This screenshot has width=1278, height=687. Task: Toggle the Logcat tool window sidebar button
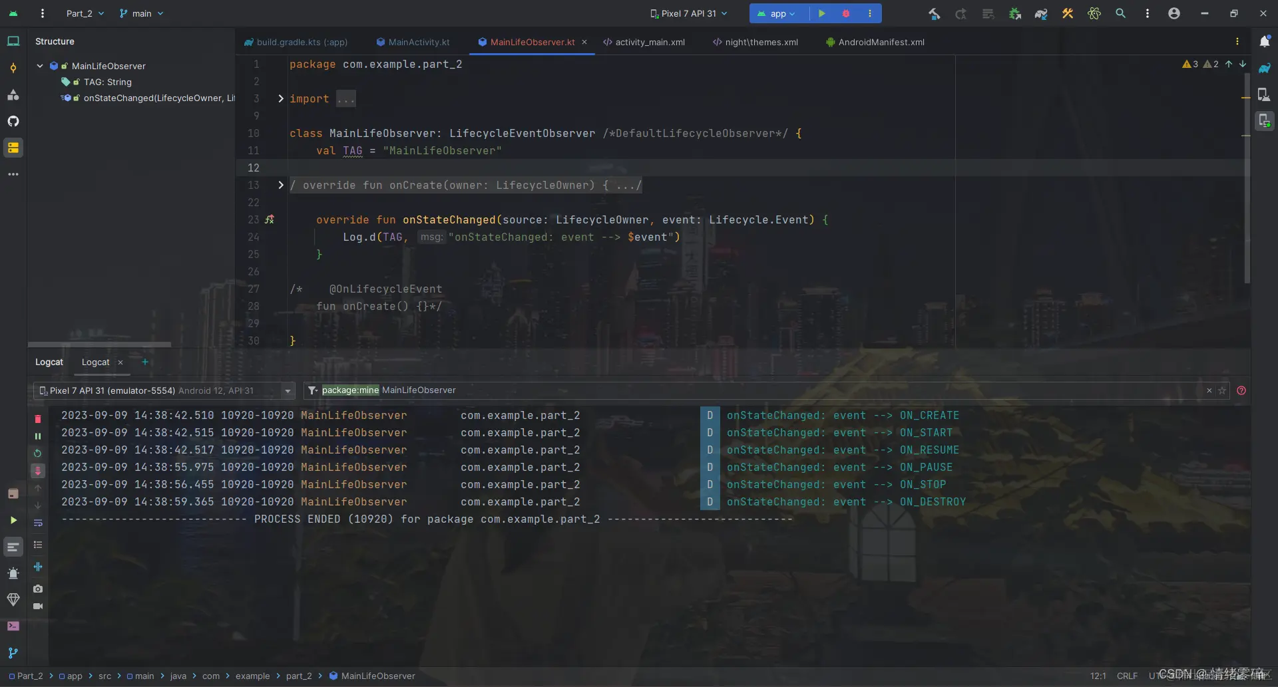(x=13, y=547)
